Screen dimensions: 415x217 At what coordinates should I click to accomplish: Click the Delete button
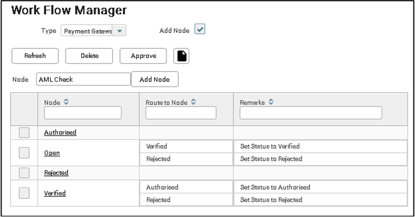pyautogui.click(x=89, y=56)
